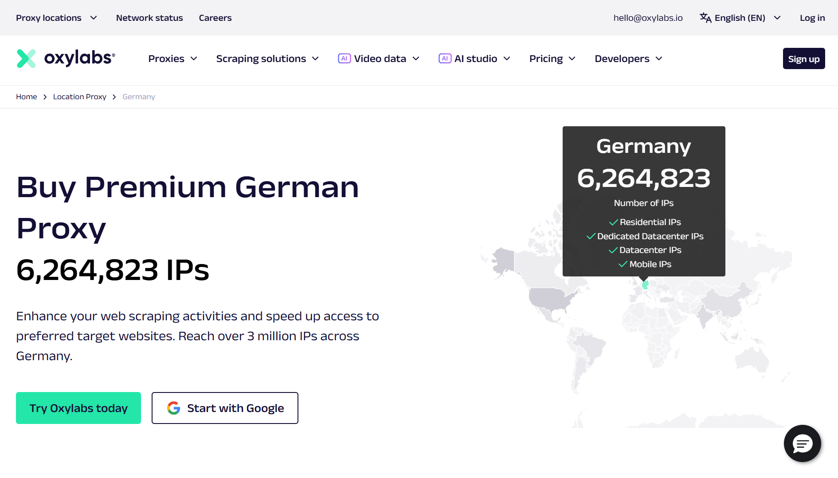Expand the Video data chevron
The height and width of the screenshot is (478, 838).
click(x=416, y=58)
